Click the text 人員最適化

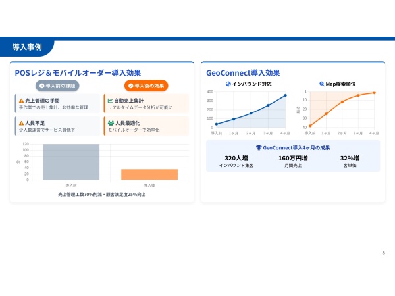(128, 123)
